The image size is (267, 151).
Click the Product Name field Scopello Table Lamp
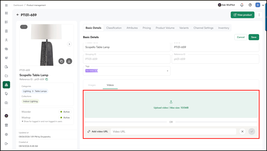(x=126, y=47)
